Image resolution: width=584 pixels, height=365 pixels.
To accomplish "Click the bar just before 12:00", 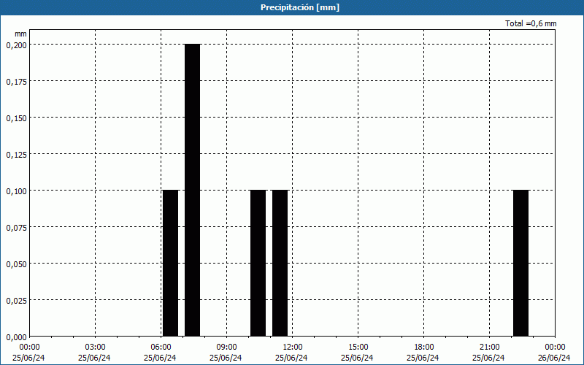I will pyautogui.click(x=280, y=263).
